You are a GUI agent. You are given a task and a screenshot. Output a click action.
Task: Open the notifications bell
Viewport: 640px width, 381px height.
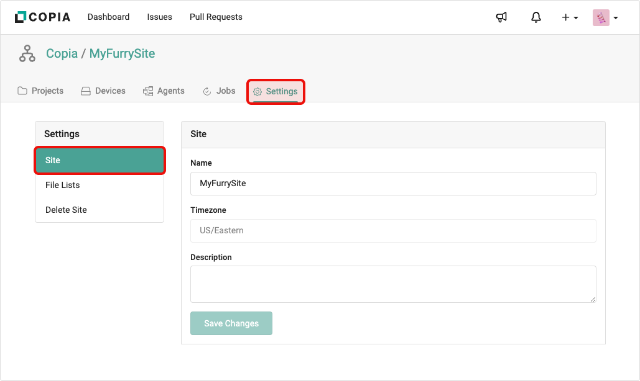pyautogui.click(x=536, y=17)
